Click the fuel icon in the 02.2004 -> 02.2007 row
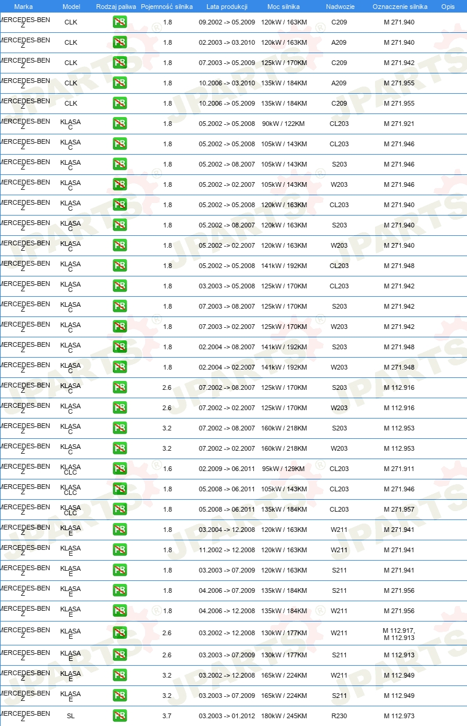Image resolution: width=467 pixels, height=726 pixels. [x=119, y=367]
